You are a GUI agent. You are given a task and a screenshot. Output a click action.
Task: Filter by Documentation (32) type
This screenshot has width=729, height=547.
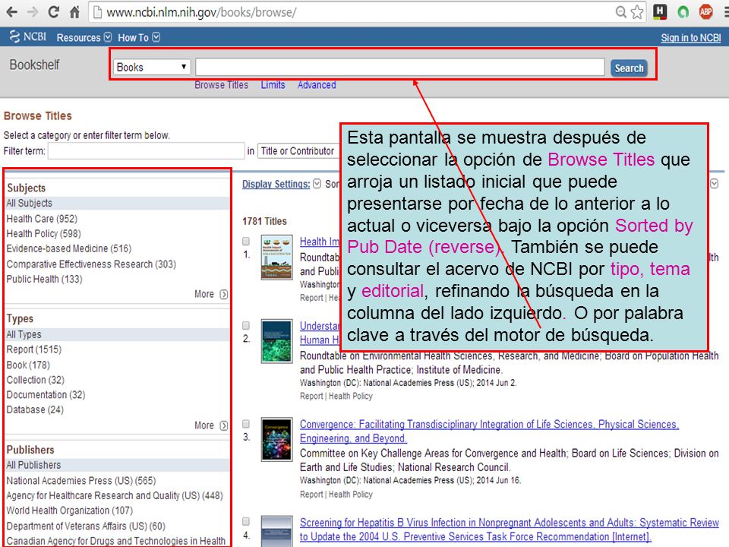46,395
